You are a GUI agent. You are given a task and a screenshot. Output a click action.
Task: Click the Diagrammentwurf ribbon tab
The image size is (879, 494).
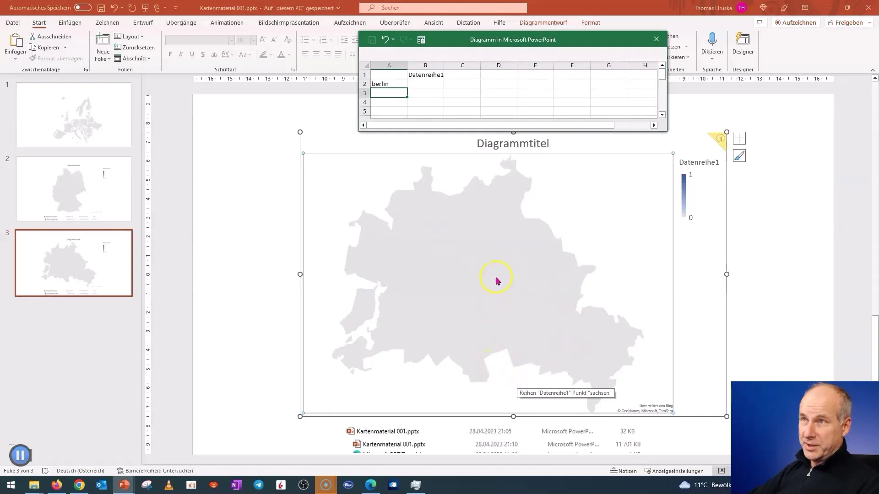(543, 22)
